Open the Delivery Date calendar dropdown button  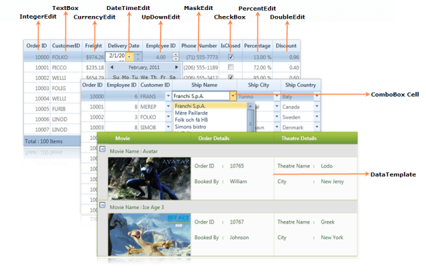tap(129, 57)
